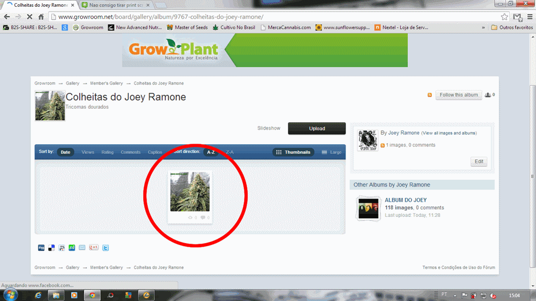536x301 pixels.
Task: Open the network tray icon
Action: 483,296
